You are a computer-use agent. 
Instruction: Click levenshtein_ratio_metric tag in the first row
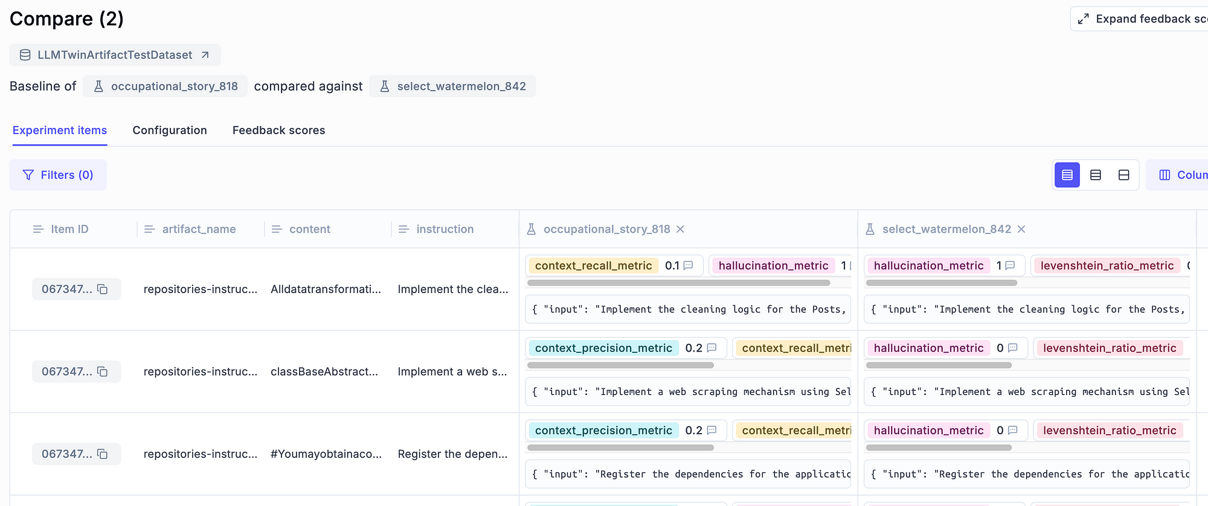point(1107,265)
